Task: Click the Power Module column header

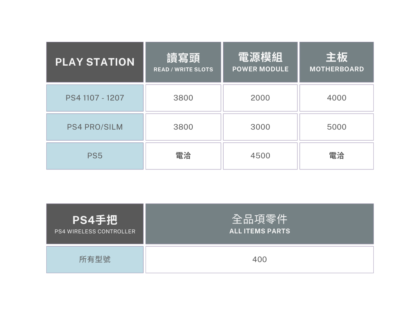Action: (x=260, y=62)
